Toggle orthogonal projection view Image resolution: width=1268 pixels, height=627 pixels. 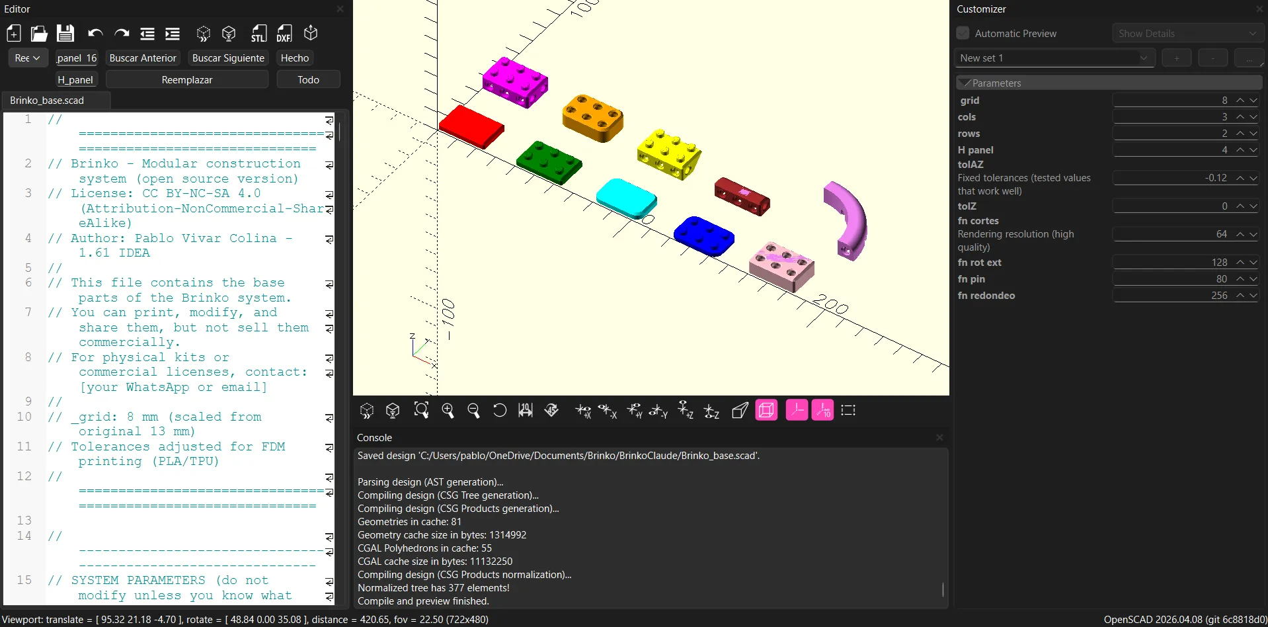pyautogui.click(x=766, y=411)
